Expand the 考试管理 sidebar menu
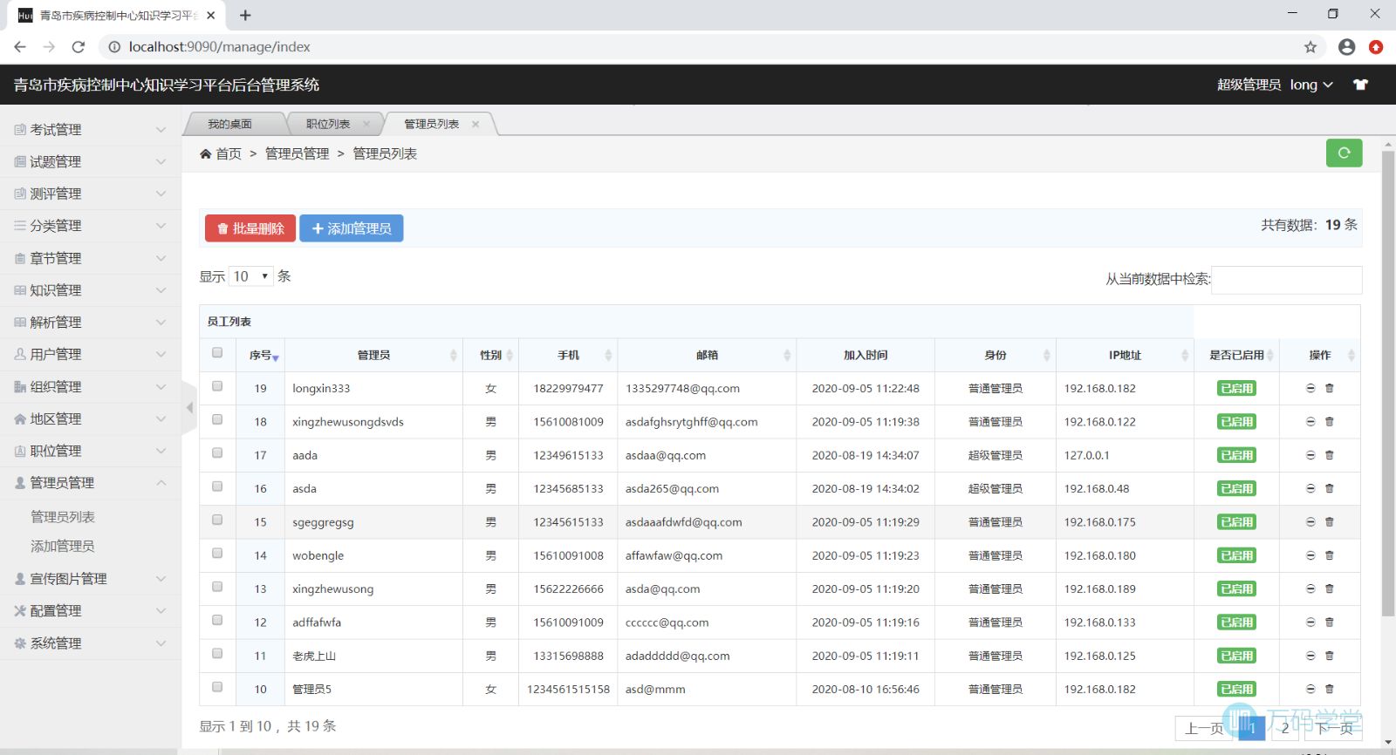The width and height of the screenshot is (1396, 755). pos(91,129)
